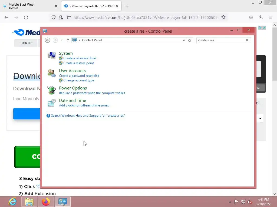
Task: Reload the MediaFire page in Firefox
Action: coord(26,17)
